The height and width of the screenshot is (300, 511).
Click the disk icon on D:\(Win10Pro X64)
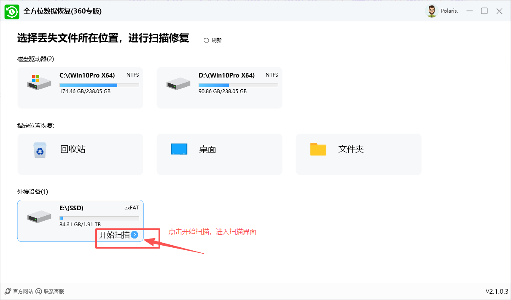(x=178, y=83)
